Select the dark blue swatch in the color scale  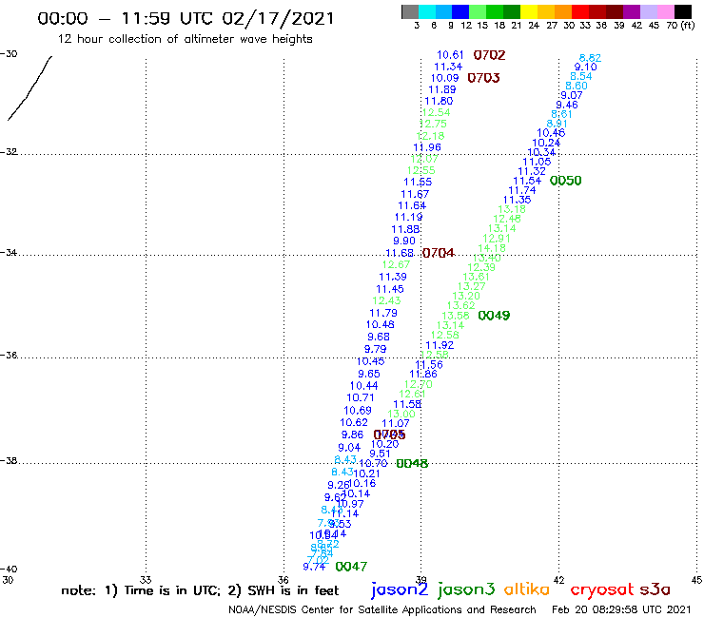[x=460, y=11]
